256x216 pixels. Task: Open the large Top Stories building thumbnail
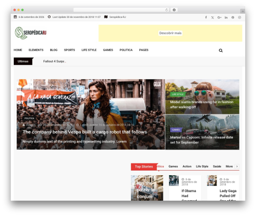[147, 188]
